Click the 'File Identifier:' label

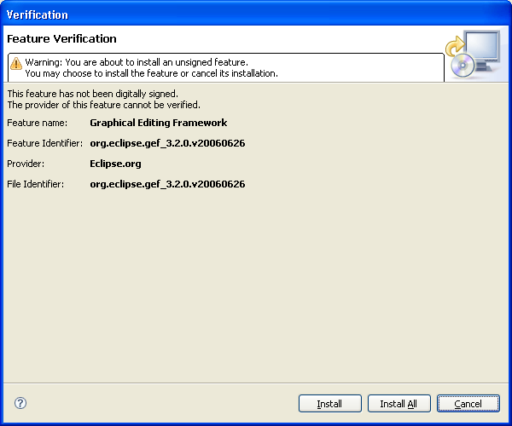(35, 184)
